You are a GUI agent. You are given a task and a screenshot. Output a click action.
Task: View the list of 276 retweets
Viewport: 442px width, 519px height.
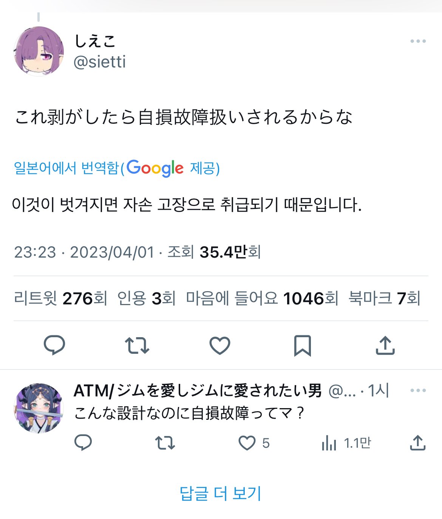61,298
